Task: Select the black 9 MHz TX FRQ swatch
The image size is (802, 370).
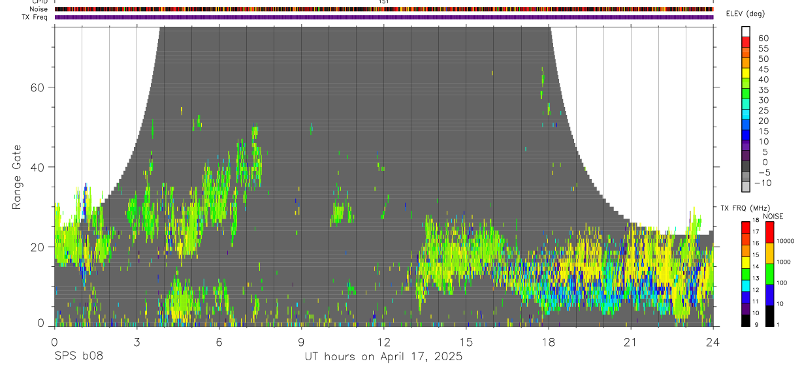Action: tap(746, 320)
